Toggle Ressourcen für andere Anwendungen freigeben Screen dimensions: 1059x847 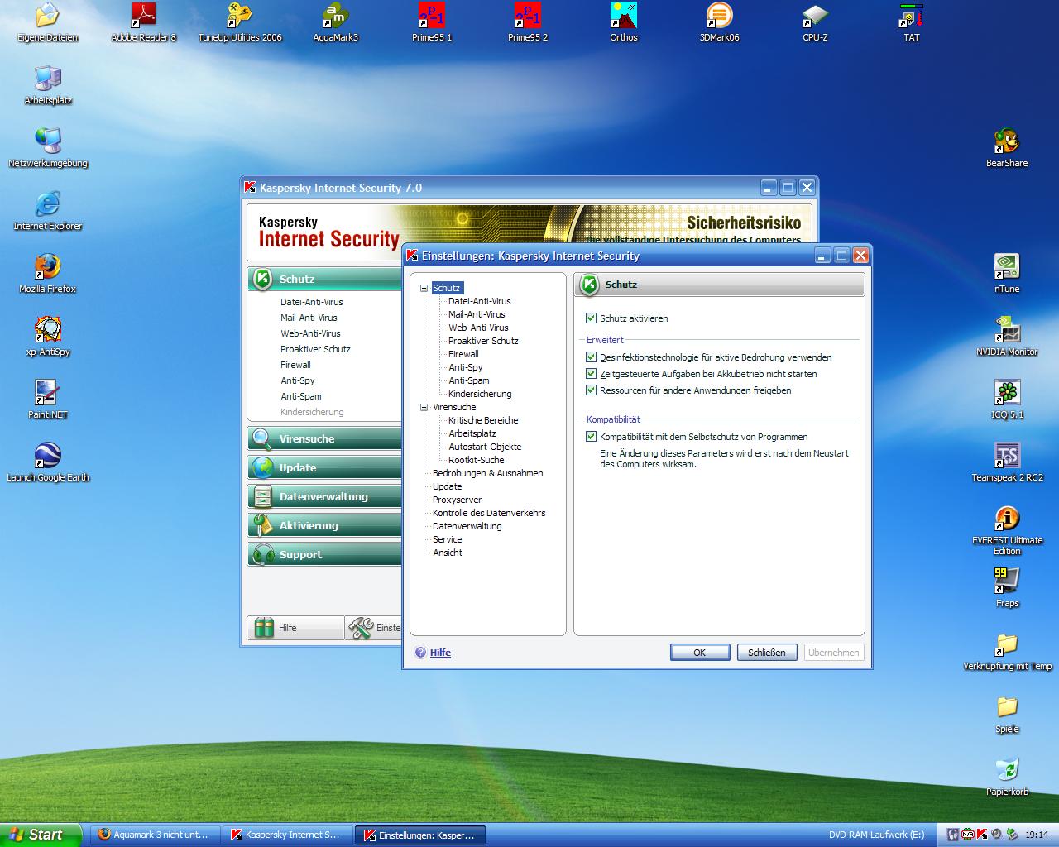click(x=591, y=390)
